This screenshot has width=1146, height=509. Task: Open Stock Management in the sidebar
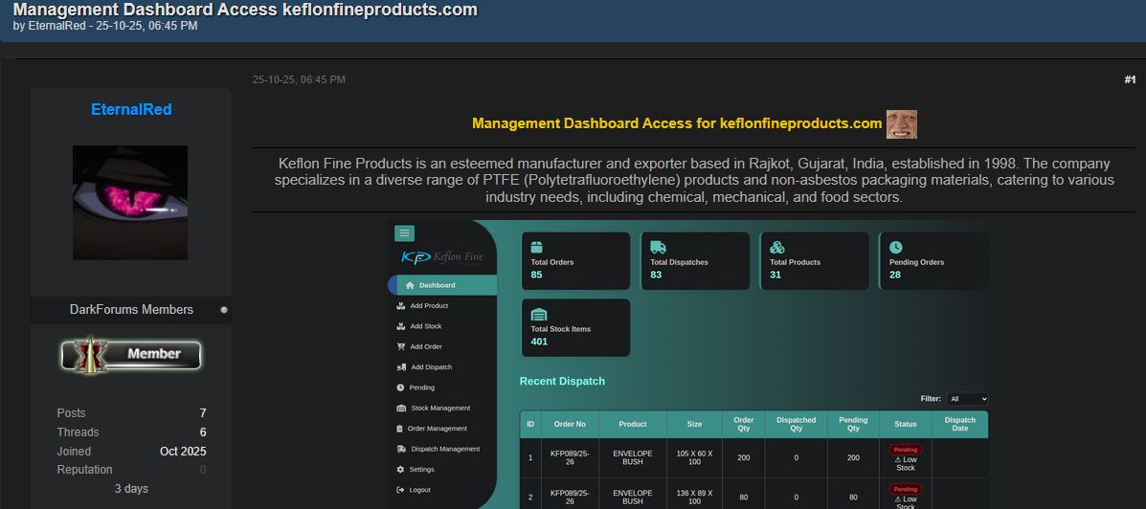coord(440,409)
